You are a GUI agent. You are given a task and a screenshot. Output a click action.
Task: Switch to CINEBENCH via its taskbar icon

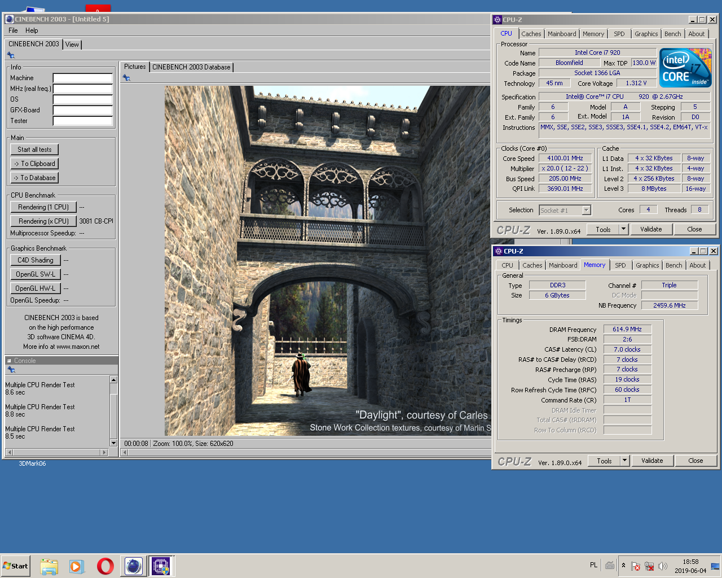point(134,566)
